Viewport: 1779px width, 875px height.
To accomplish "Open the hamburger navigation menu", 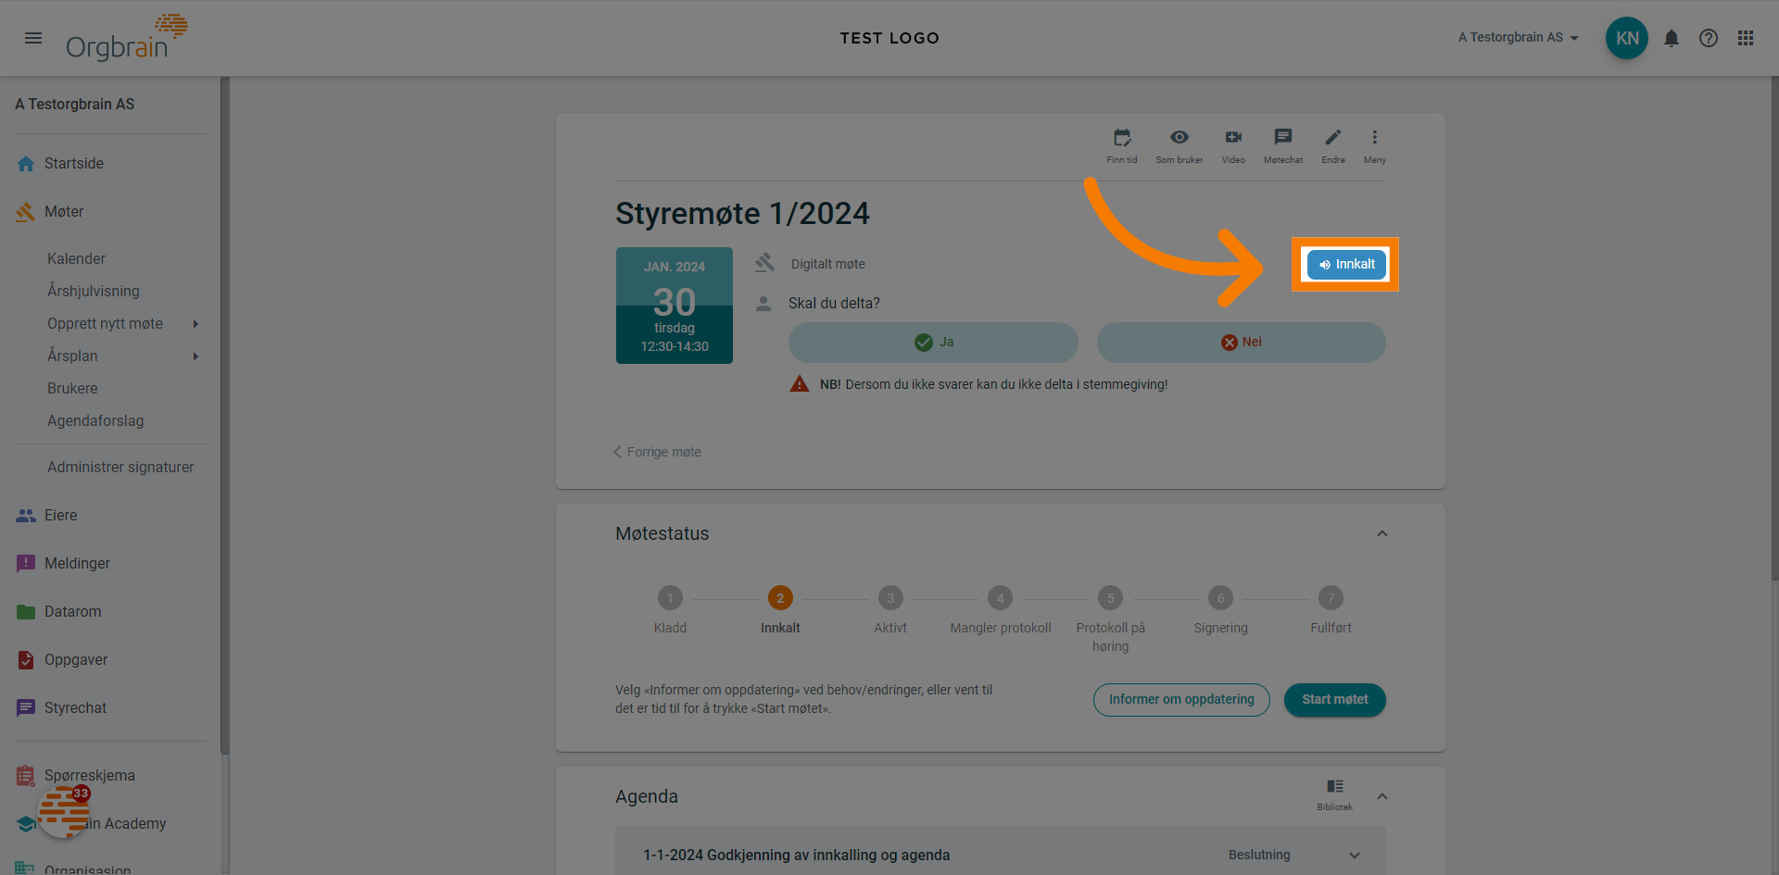I will [x=33, y=38].
